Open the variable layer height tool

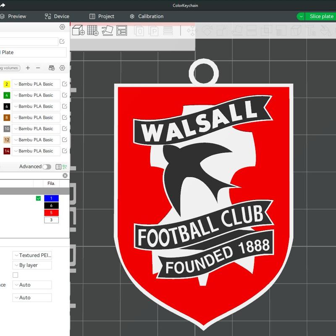pos(168,31)
